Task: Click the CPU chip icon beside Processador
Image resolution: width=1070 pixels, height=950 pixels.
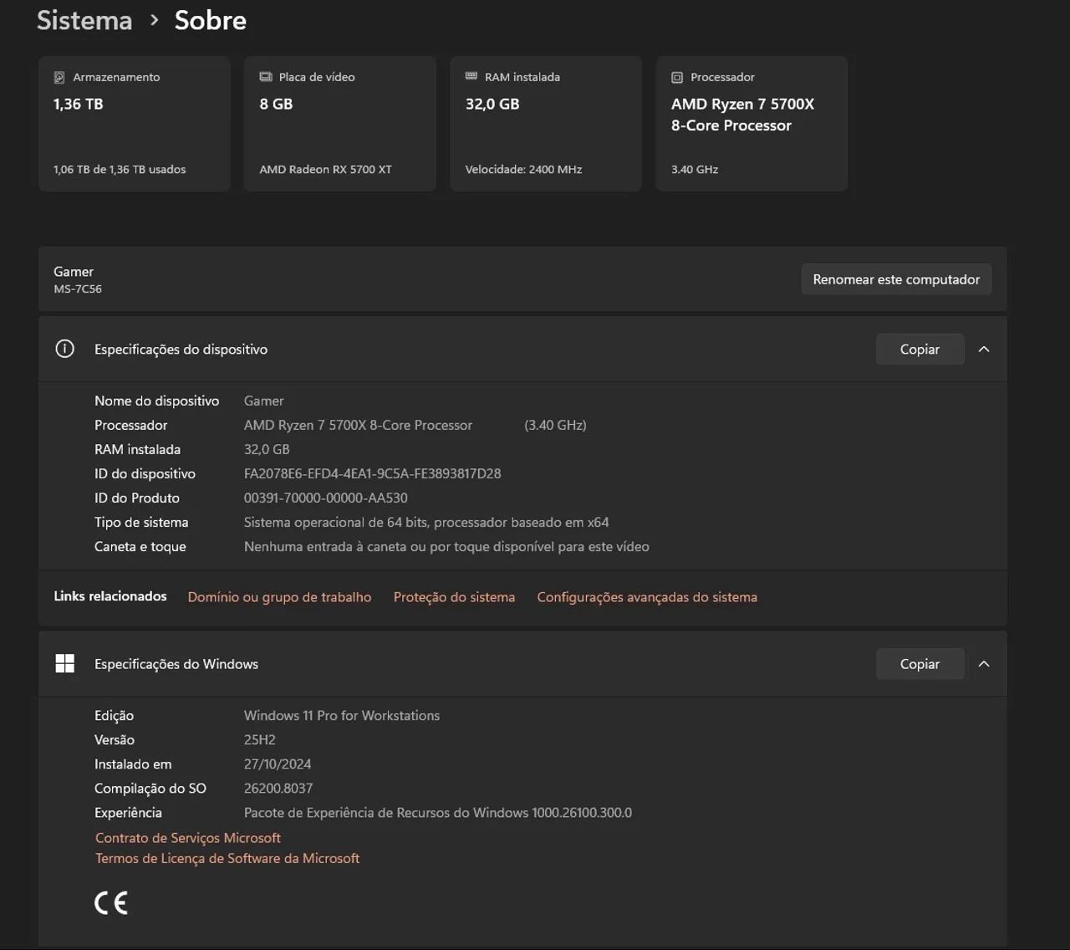Action: pyautogui.click(x=677, y=78)
